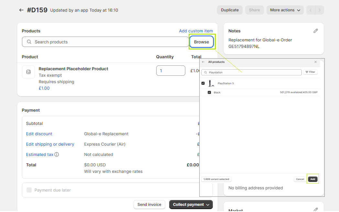
Task: Uncheck the PlayStation 5 product checkbox
Action: point(203,83)
